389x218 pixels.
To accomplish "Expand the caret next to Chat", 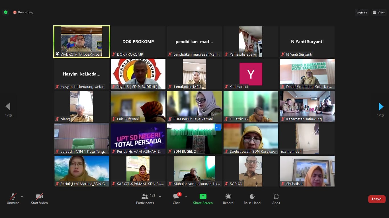I will coord(186,196).
